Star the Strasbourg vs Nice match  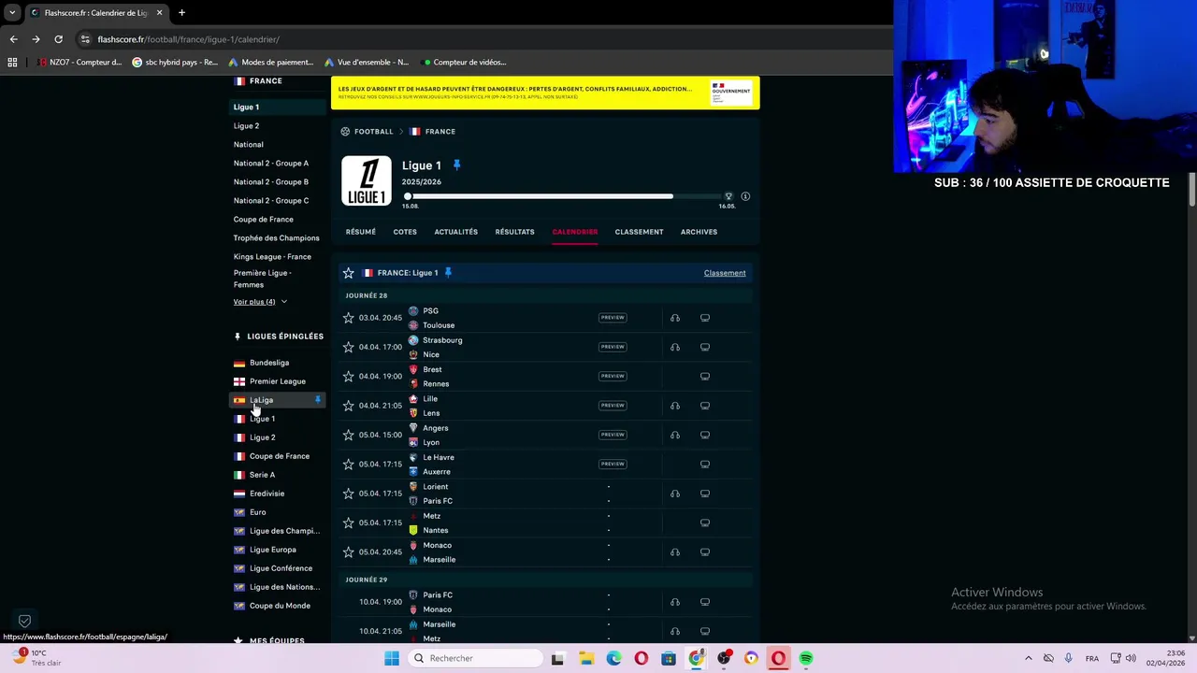click(349, 347)
